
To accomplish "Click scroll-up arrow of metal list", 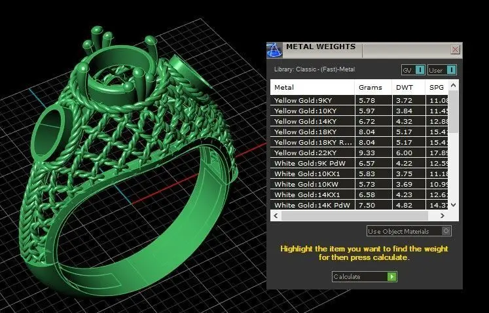I will point(454,85).
